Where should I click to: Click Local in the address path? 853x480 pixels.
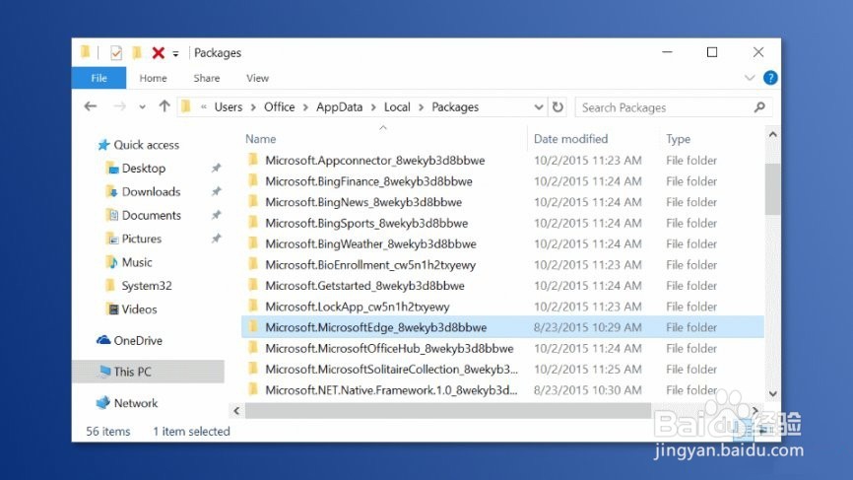[x=397, y=107]
